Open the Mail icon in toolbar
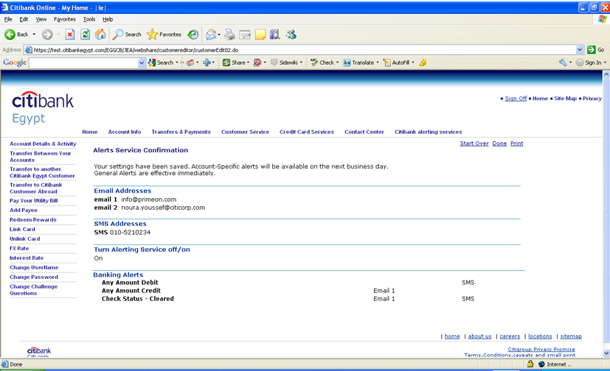The image size is (610, 371). pyautogui.click(x=212, y=35)
